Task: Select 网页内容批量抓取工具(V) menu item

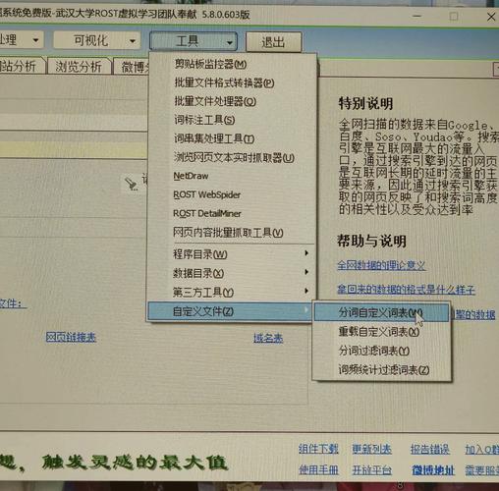Action: [228, 233]
